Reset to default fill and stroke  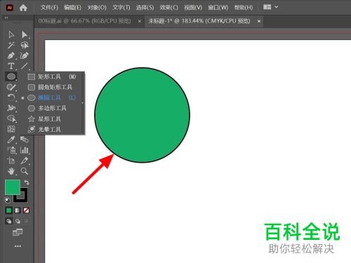[x=7, y=201]
